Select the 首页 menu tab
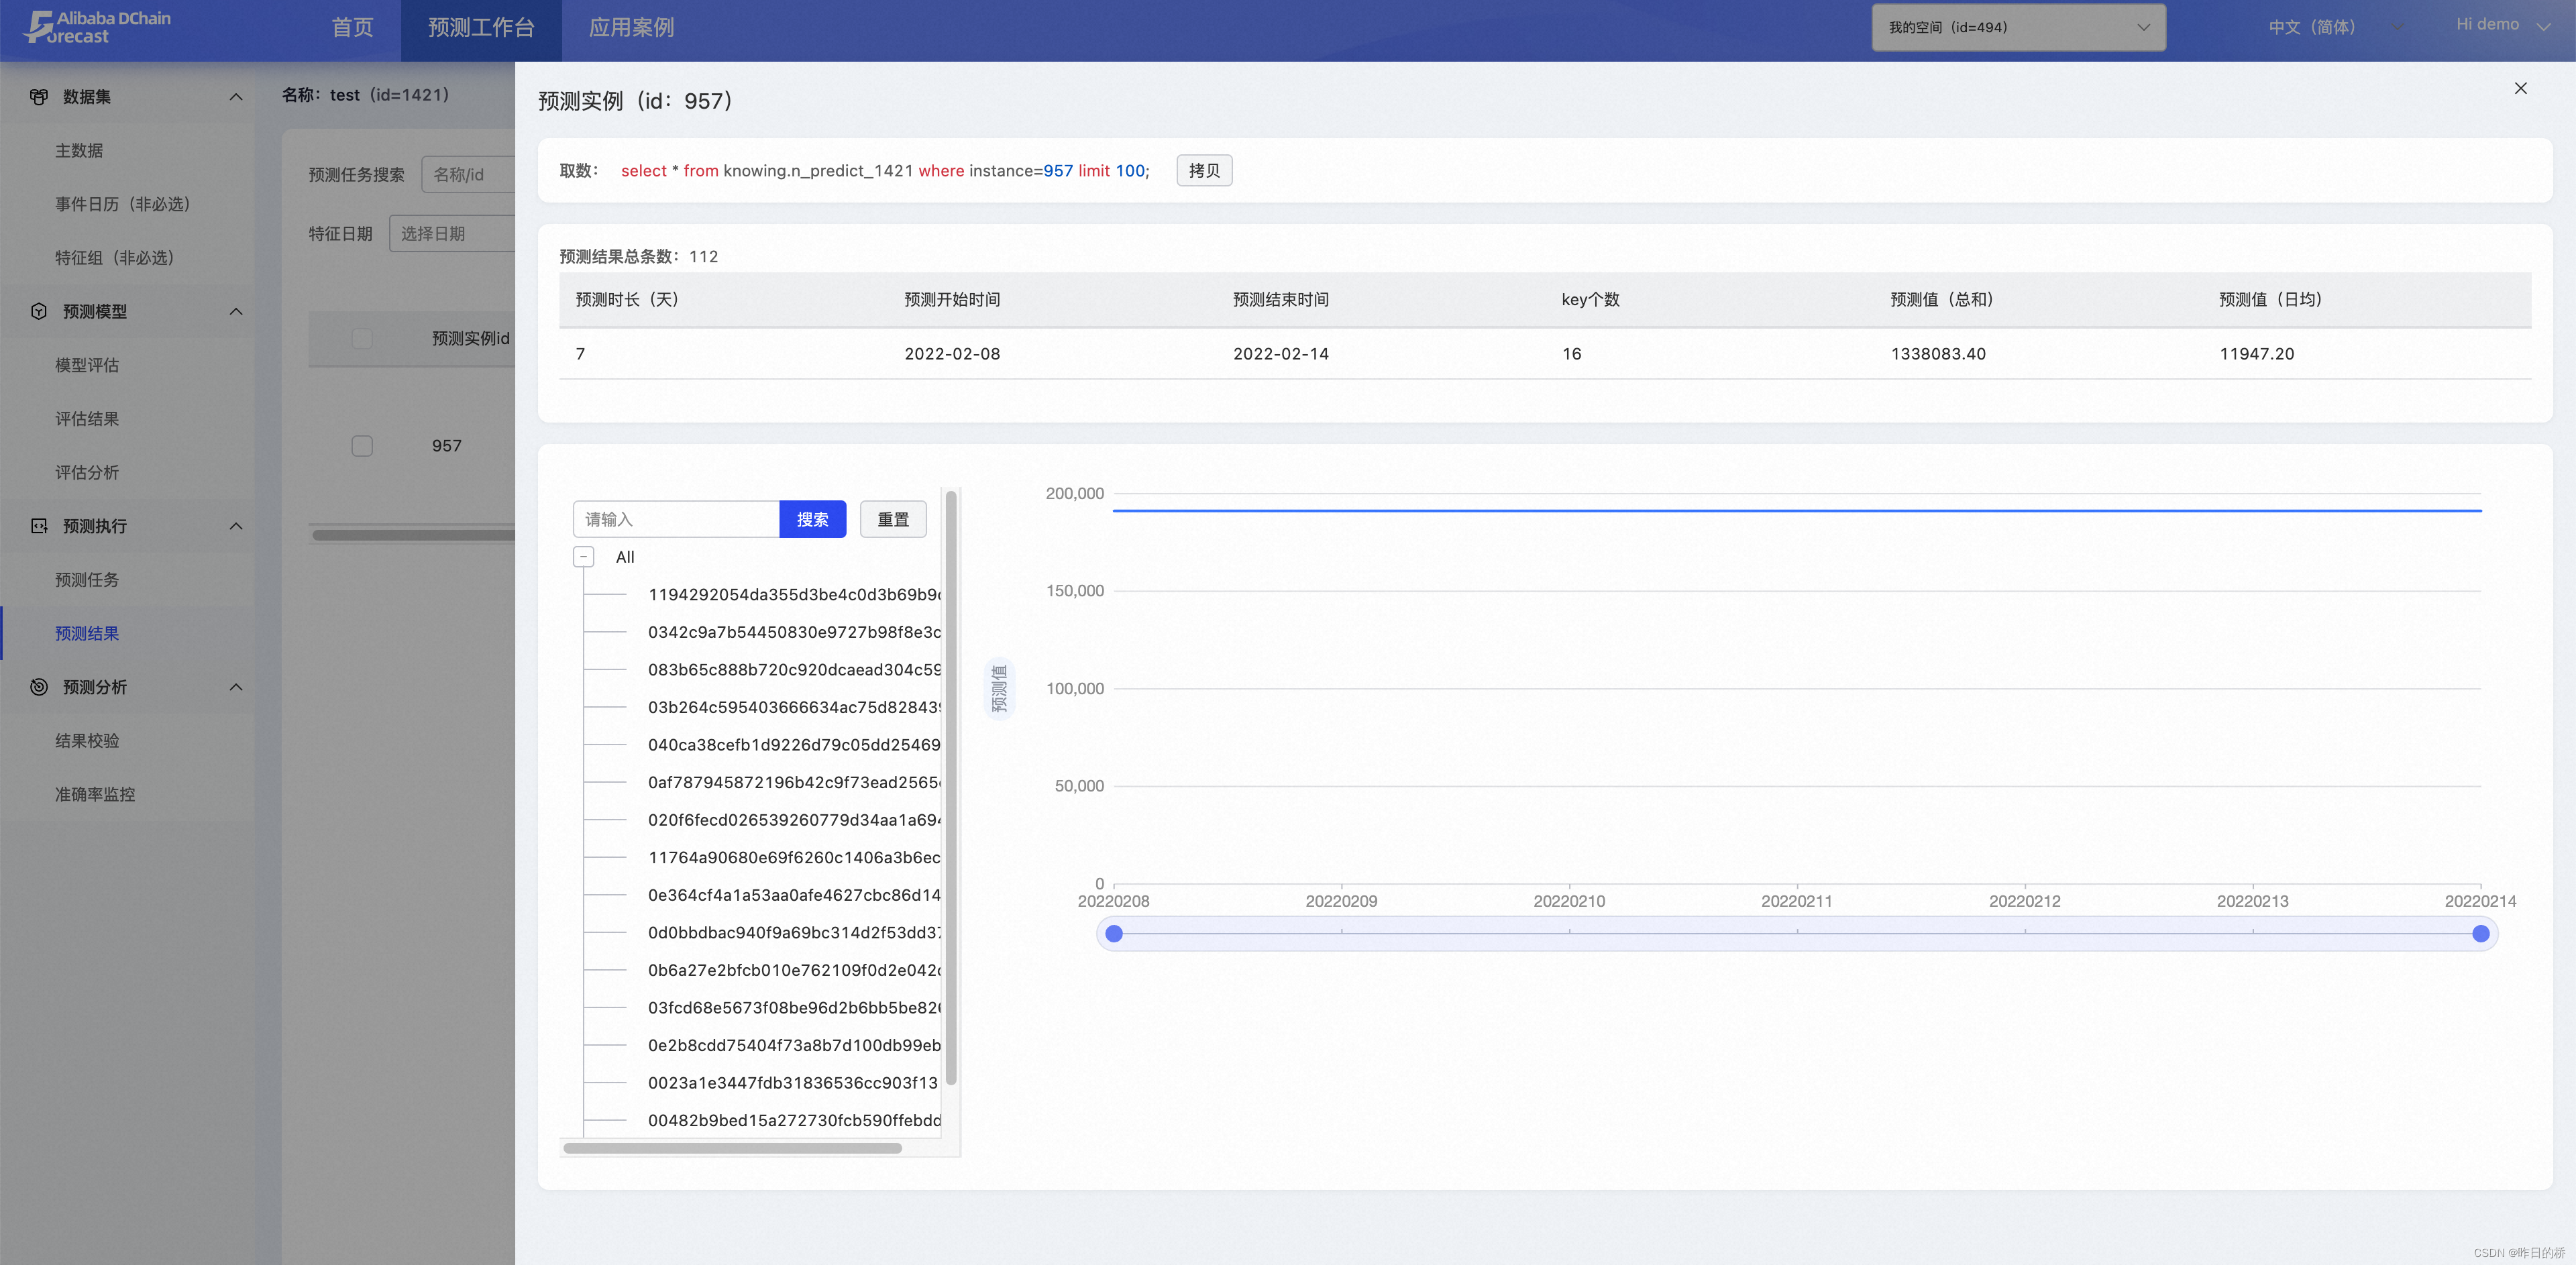The width and height of the screenshot is (2576, 1265). tap(350, 26)
